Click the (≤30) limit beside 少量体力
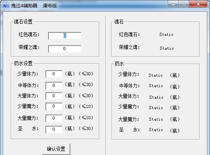 86,74
